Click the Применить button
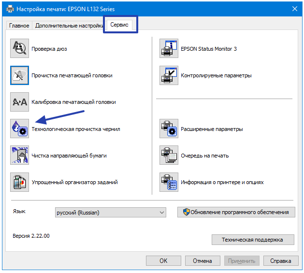Viewport: 304px width, 273px height. tap(242, 261)
